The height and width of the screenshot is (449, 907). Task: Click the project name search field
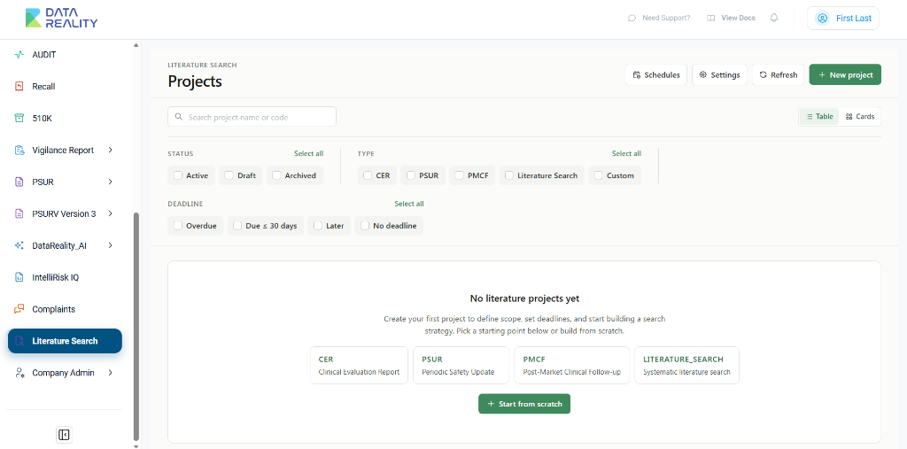(252, 117)
